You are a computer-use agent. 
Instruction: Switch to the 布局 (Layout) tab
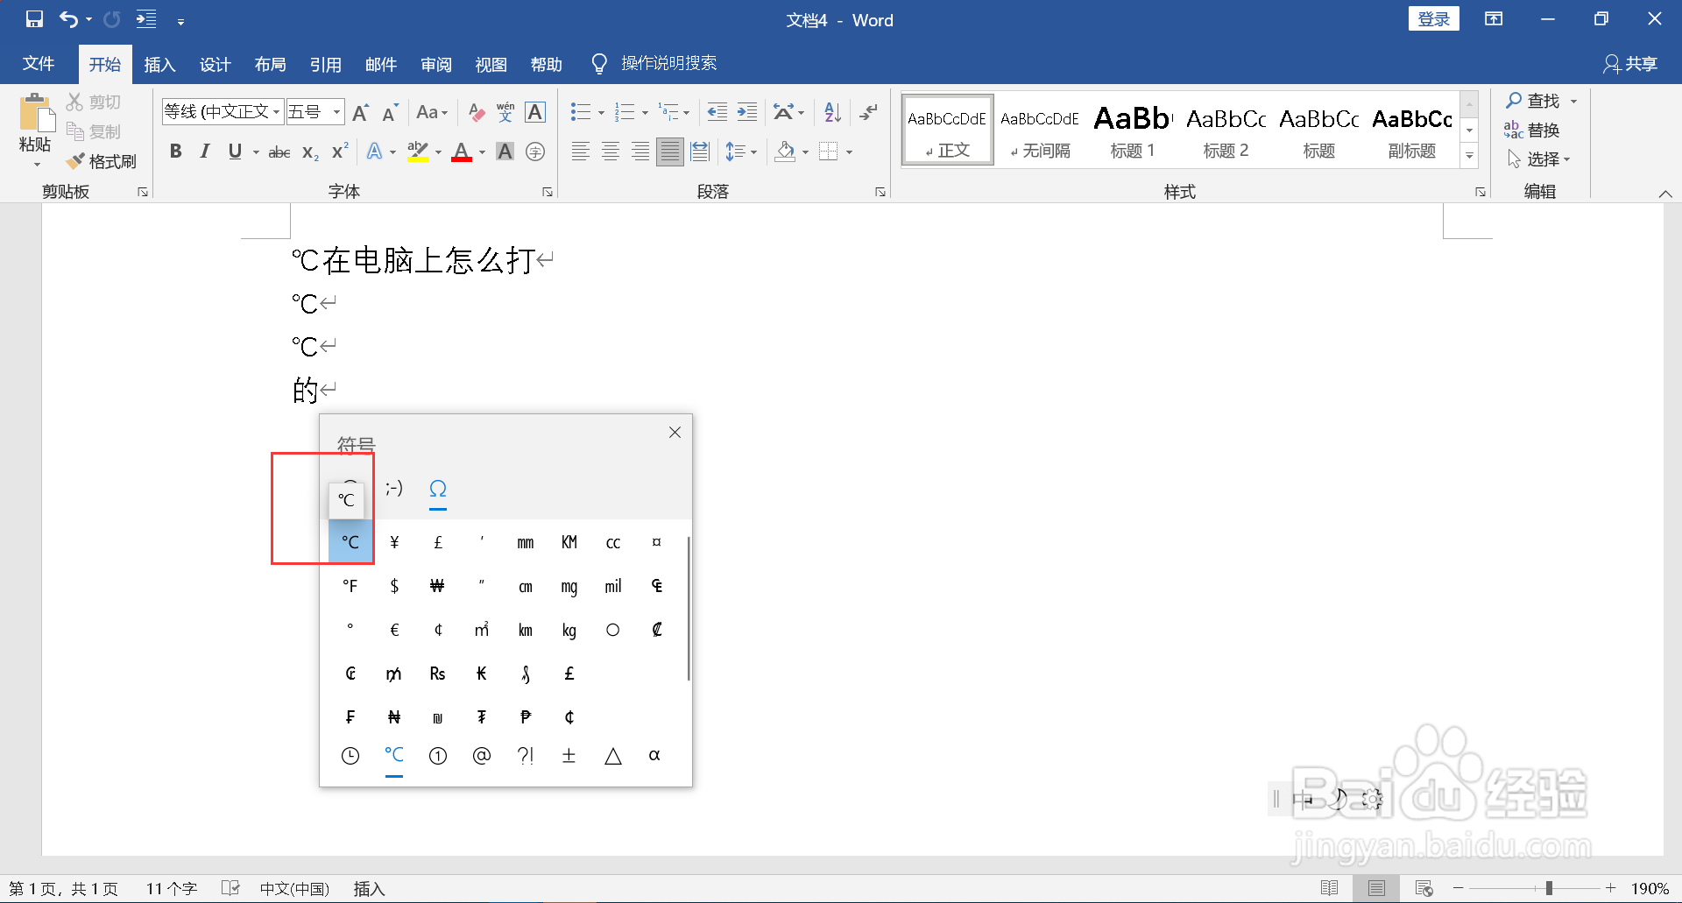click(x=271, y=64)
